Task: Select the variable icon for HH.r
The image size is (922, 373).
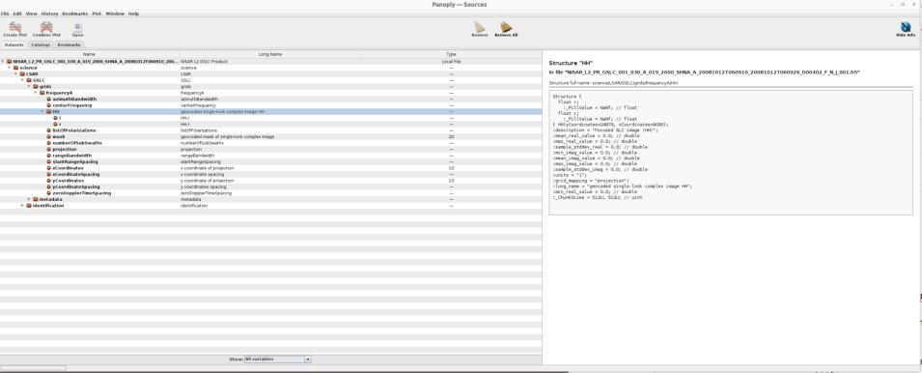Action: point(56,124)
